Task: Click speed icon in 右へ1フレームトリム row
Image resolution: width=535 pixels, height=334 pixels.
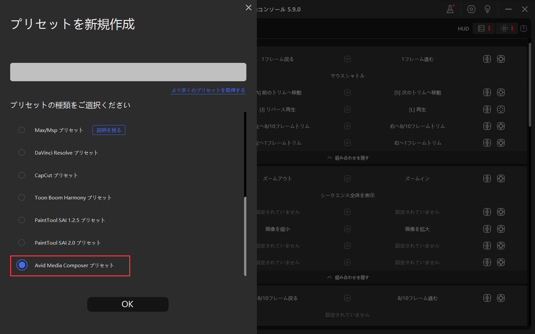Action: coord(501,143)
